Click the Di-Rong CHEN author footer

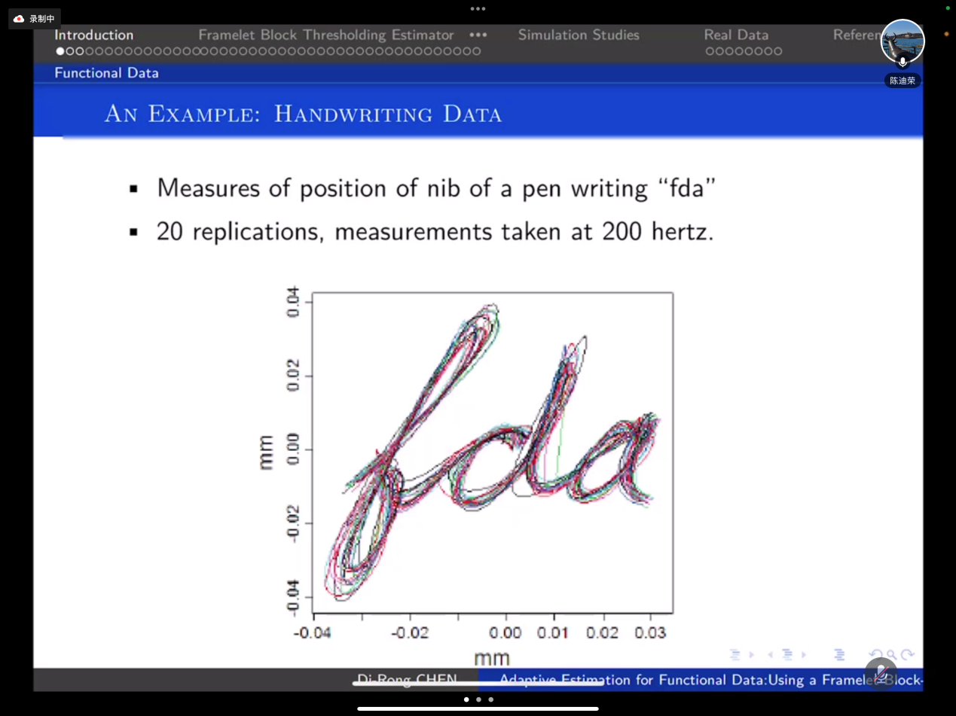[x=407, y=680]
